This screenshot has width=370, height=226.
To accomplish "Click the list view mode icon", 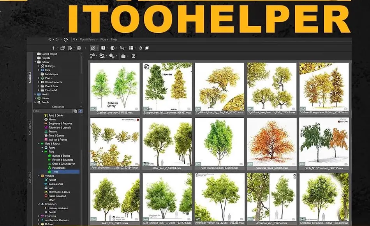I will pyautogui.click(x=131, y=48).
